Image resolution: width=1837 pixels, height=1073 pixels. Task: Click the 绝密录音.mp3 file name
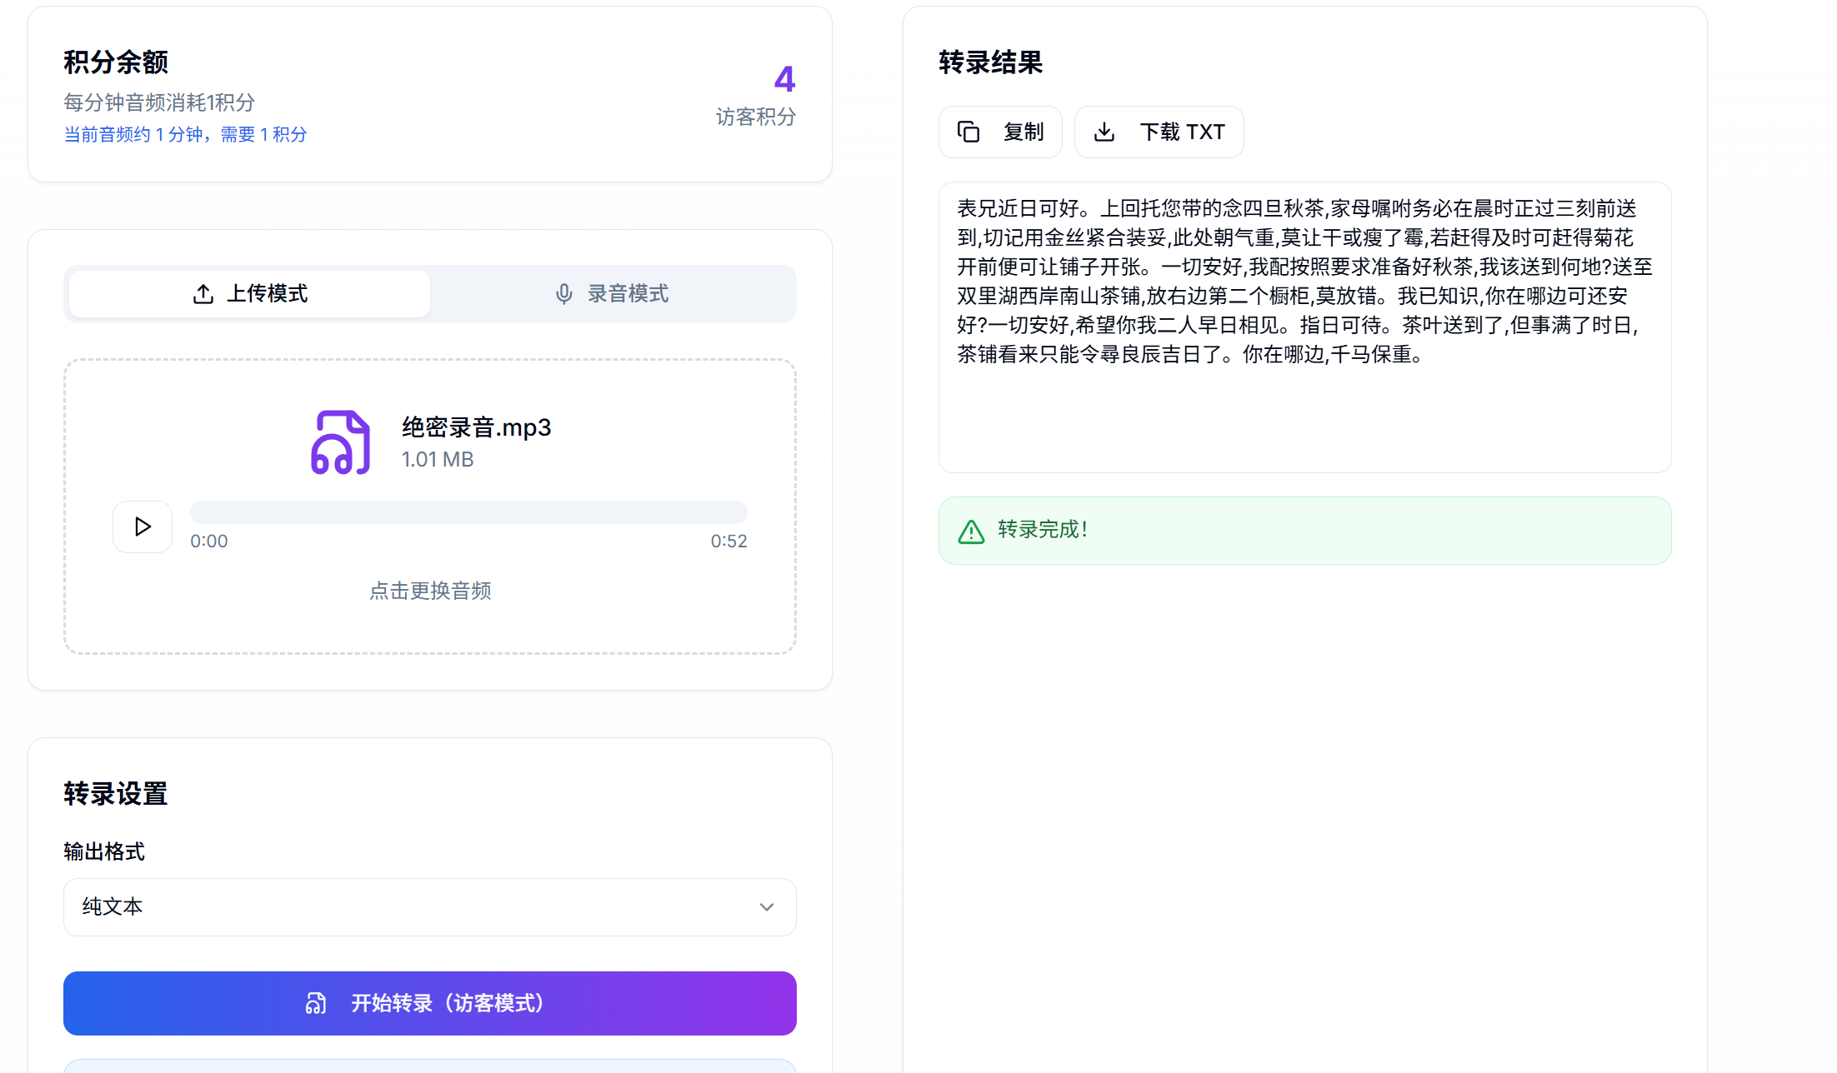tap(476, 427)
